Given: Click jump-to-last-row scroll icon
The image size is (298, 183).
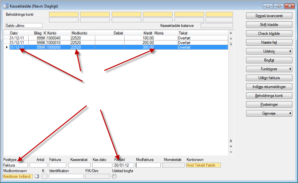Looking at the screenshot, I should [x=231, y=141].
